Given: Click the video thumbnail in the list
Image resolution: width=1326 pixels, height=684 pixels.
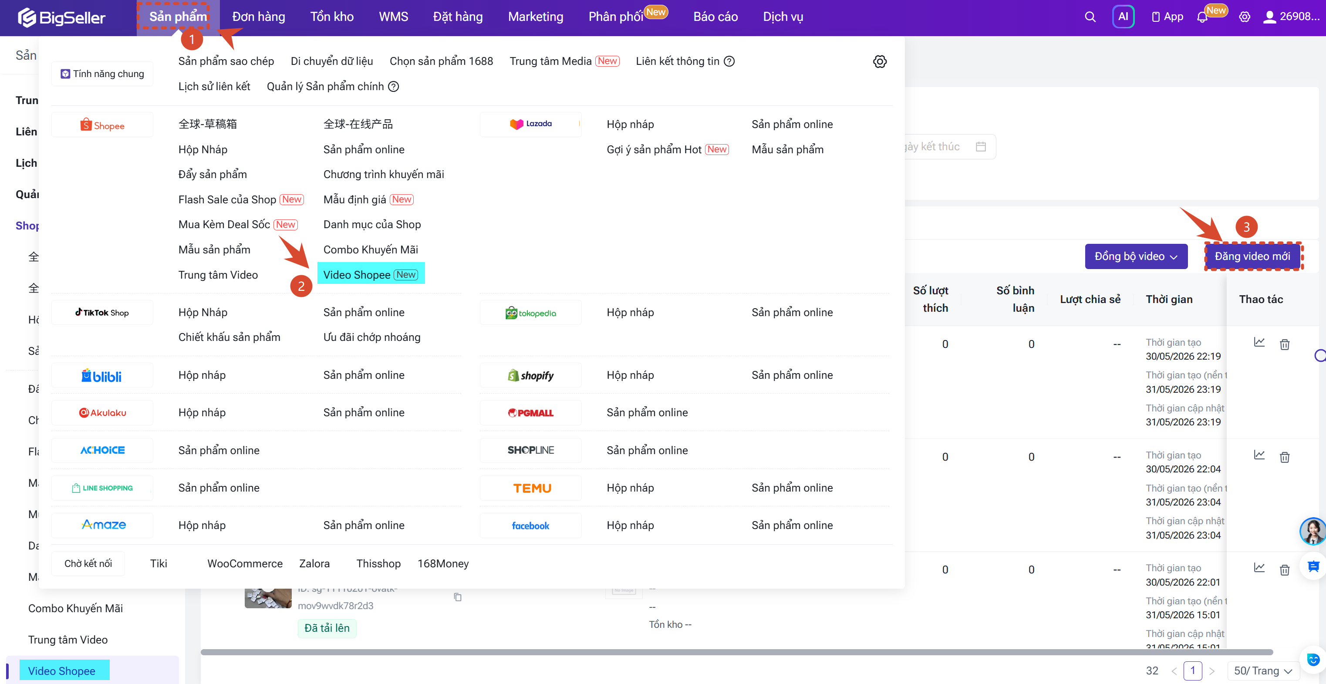Looking at the screenshot, I should [x=268, y=598].
